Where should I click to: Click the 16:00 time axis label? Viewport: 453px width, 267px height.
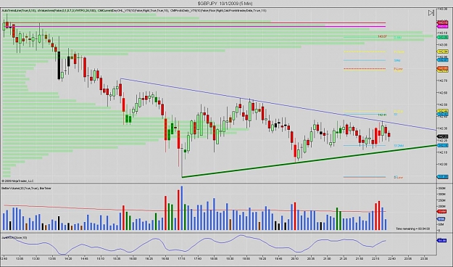pyautogui.click(x=133, y=258)
